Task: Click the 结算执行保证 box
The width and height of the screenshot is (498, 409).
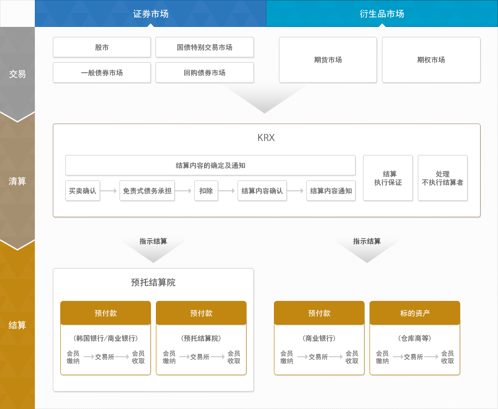Action: (388, 178)
